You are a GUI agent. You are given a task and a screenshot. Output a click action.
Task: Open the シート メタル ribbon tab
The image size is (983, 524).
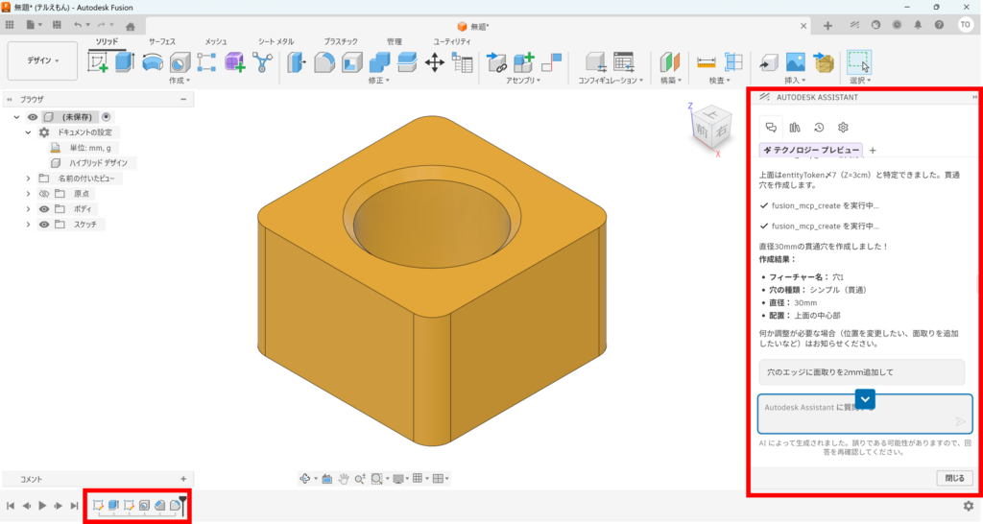click(276, 41)
